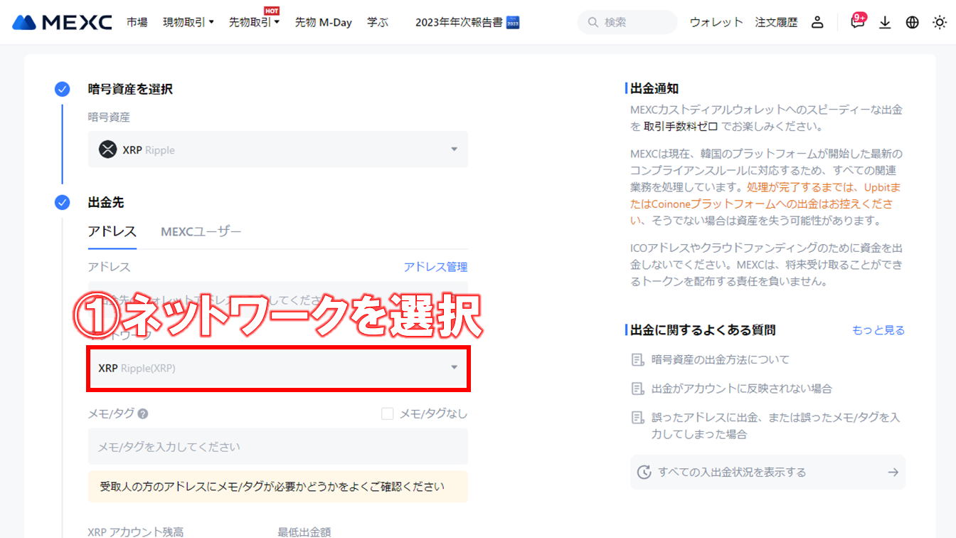Switch to the MEXCユーザー tab
956x538 pixels.
(201, 231)
